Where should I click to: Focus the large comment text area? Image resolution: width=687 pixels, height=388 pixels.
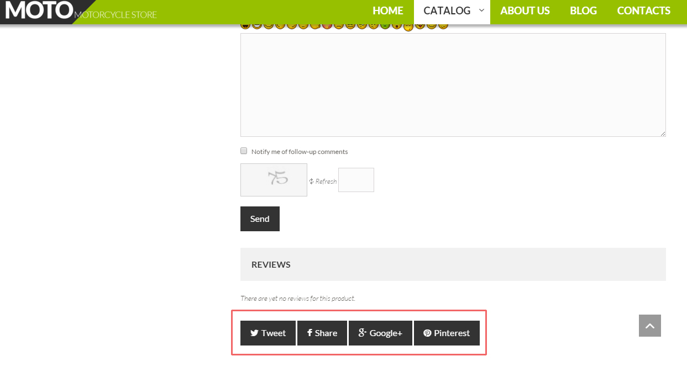coord(453,85)
